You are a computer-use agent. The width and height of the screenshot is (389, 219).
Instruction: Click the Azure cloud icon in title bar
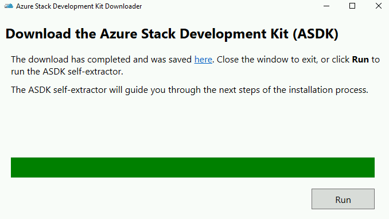pos(9,6)
